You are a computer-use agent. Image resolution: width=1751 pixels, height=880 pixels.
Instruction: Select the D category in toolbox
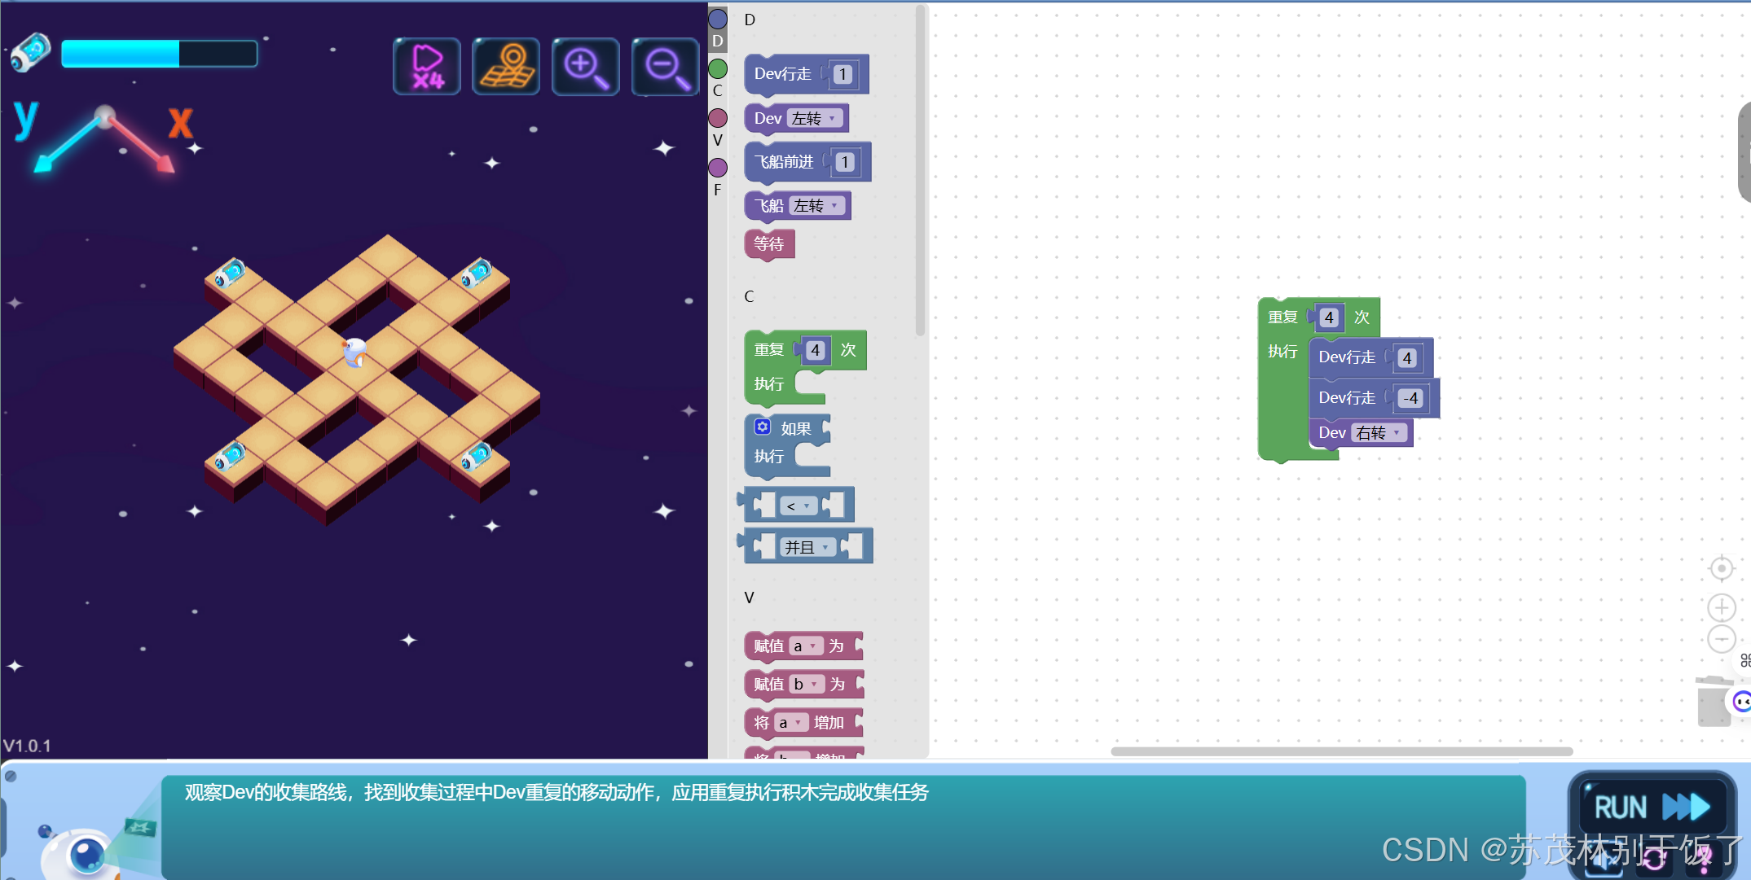(718, 20)
